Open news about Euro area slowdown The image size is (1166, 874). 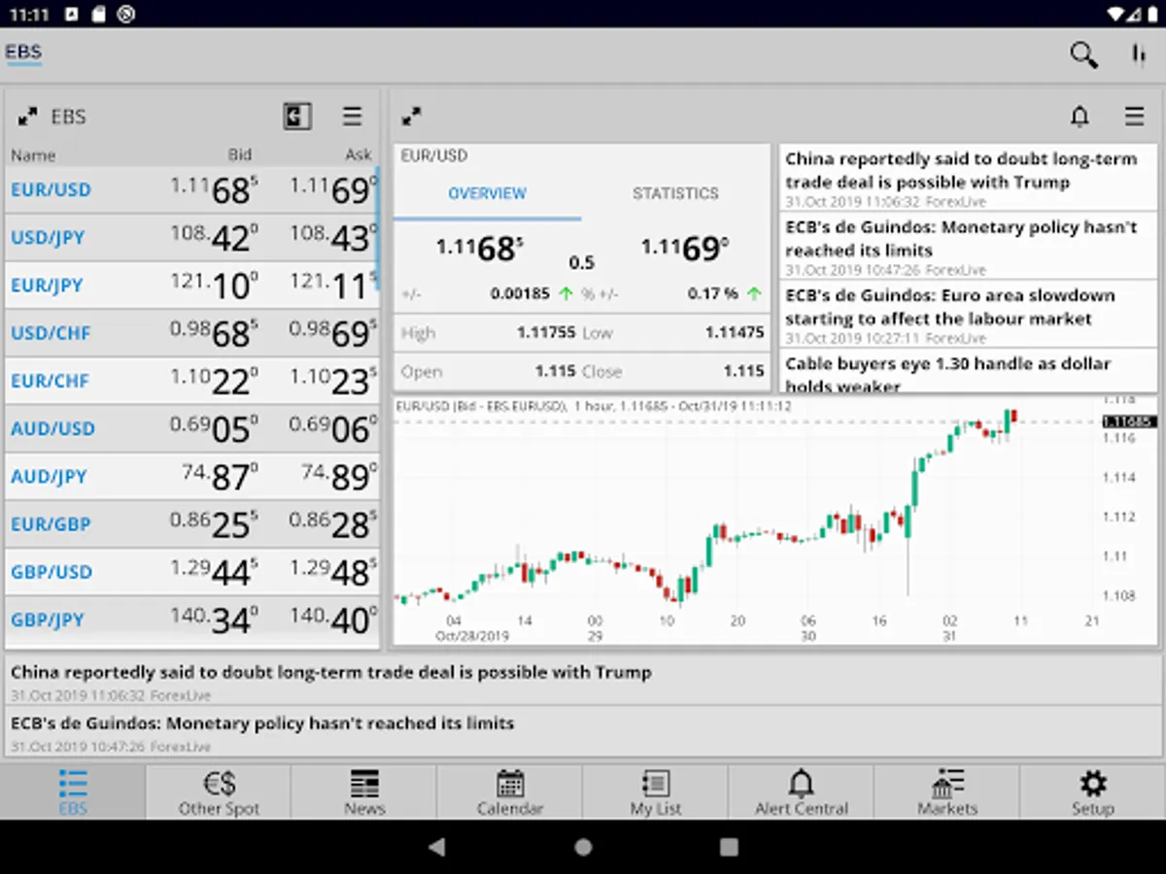click(x=968, y=315)
